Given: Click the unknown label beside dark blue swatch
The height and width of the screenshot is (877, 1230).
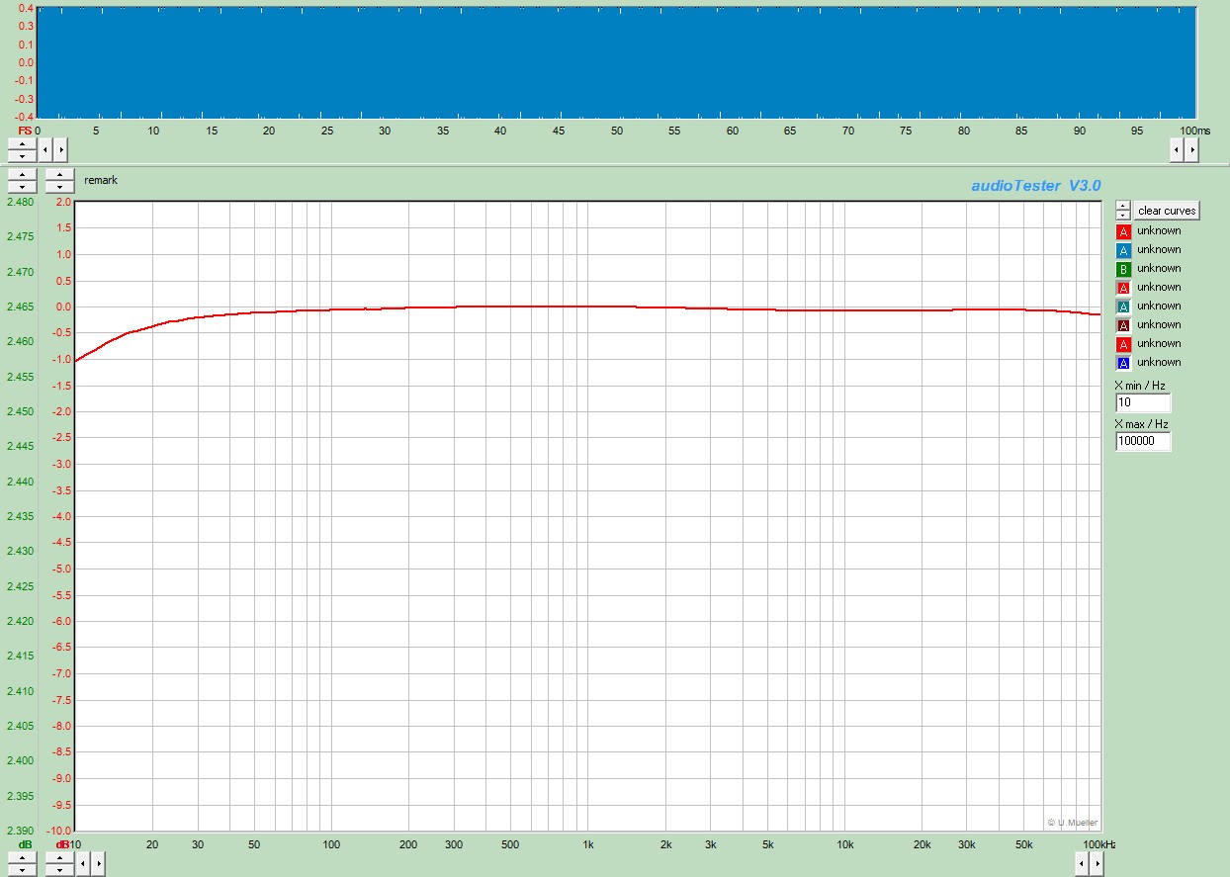Looking at the screenshot, I should [x=1159, y=362].
